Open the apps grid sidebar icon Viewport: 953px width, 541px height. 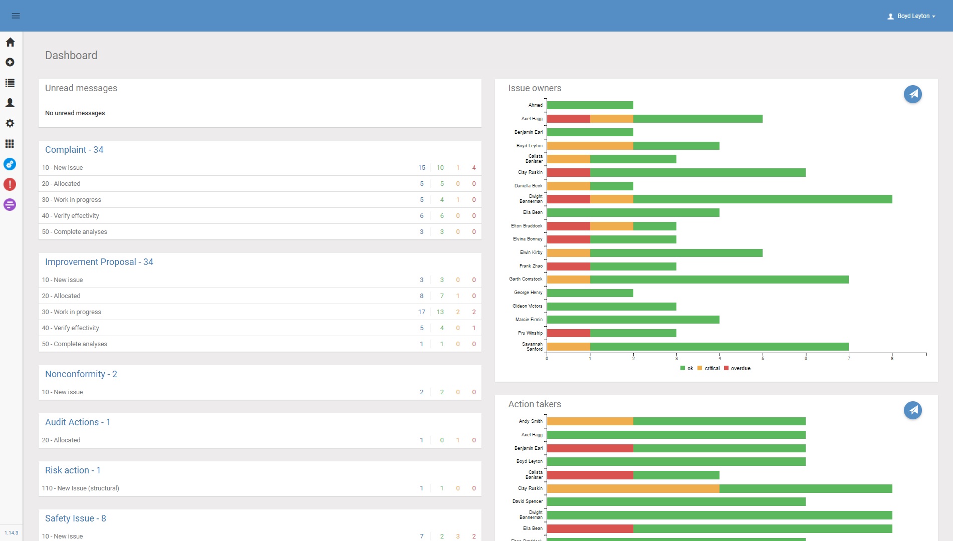click(x=10, y=144)
